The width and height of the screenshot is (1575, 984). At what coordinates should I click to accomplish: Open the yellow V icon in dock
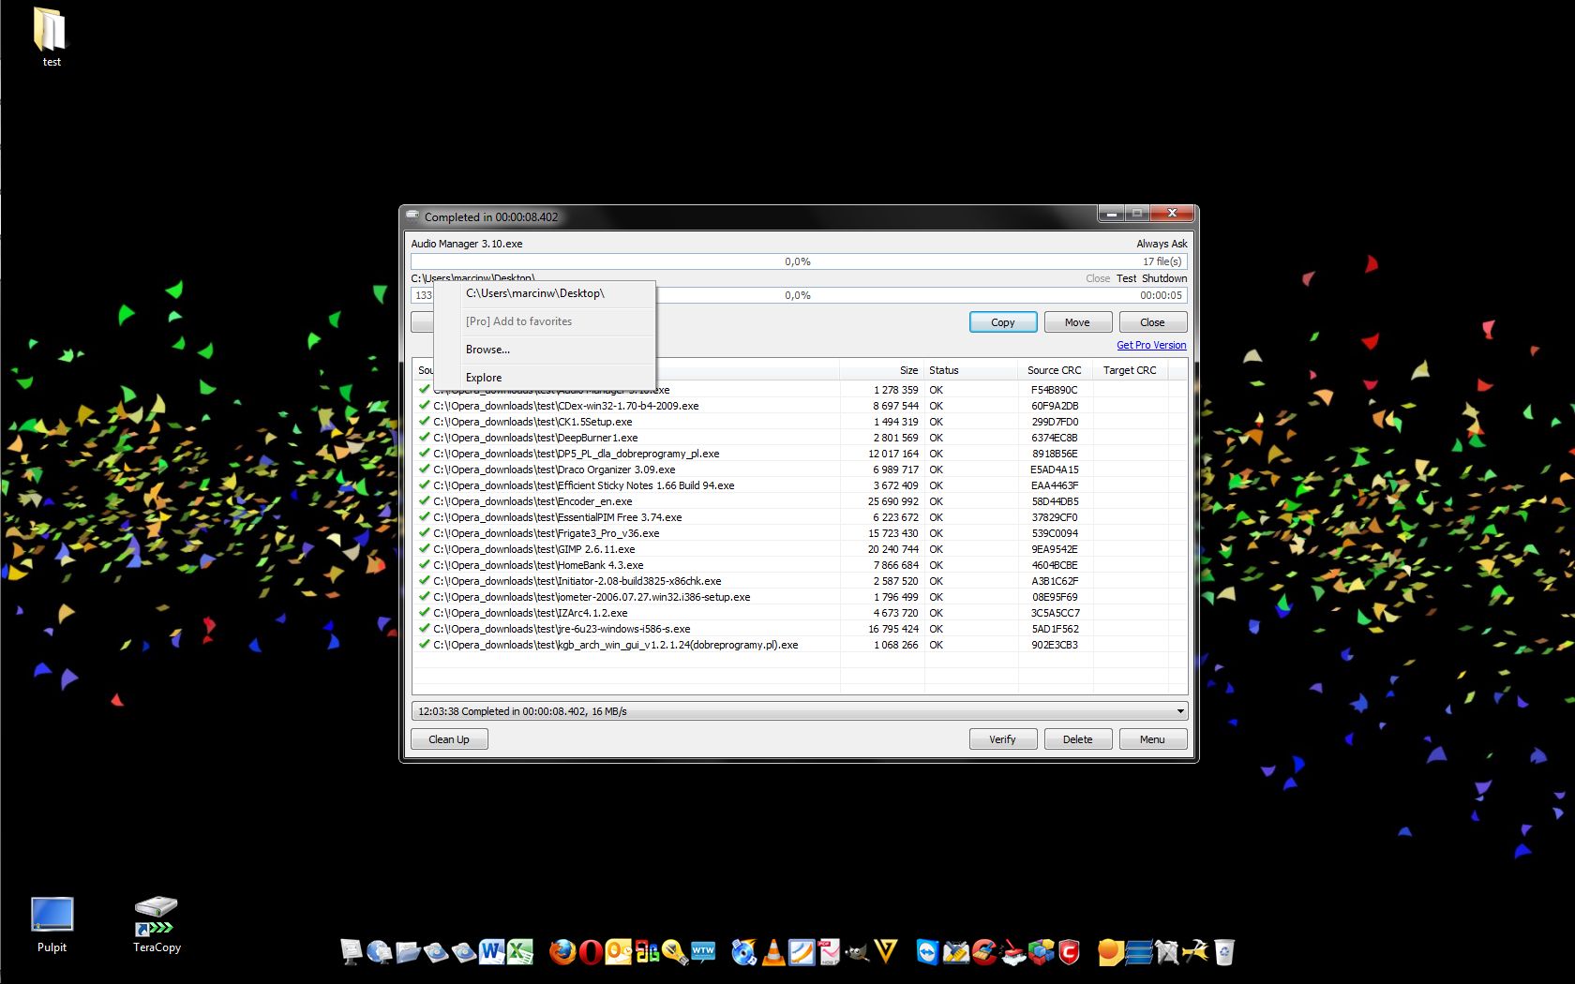pyautogui.click(x=886, y=952)
